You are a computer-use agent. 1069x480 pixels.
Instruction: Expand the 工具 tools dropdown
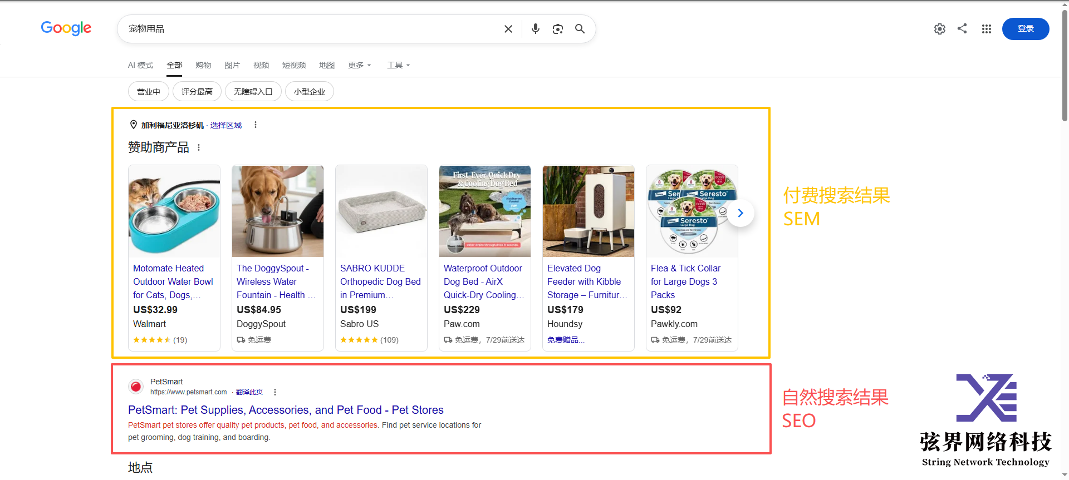pyautogui.click(x=399, y=65)
